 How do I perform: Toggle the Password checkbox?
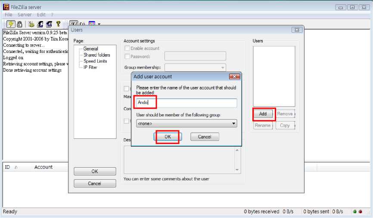127,56
